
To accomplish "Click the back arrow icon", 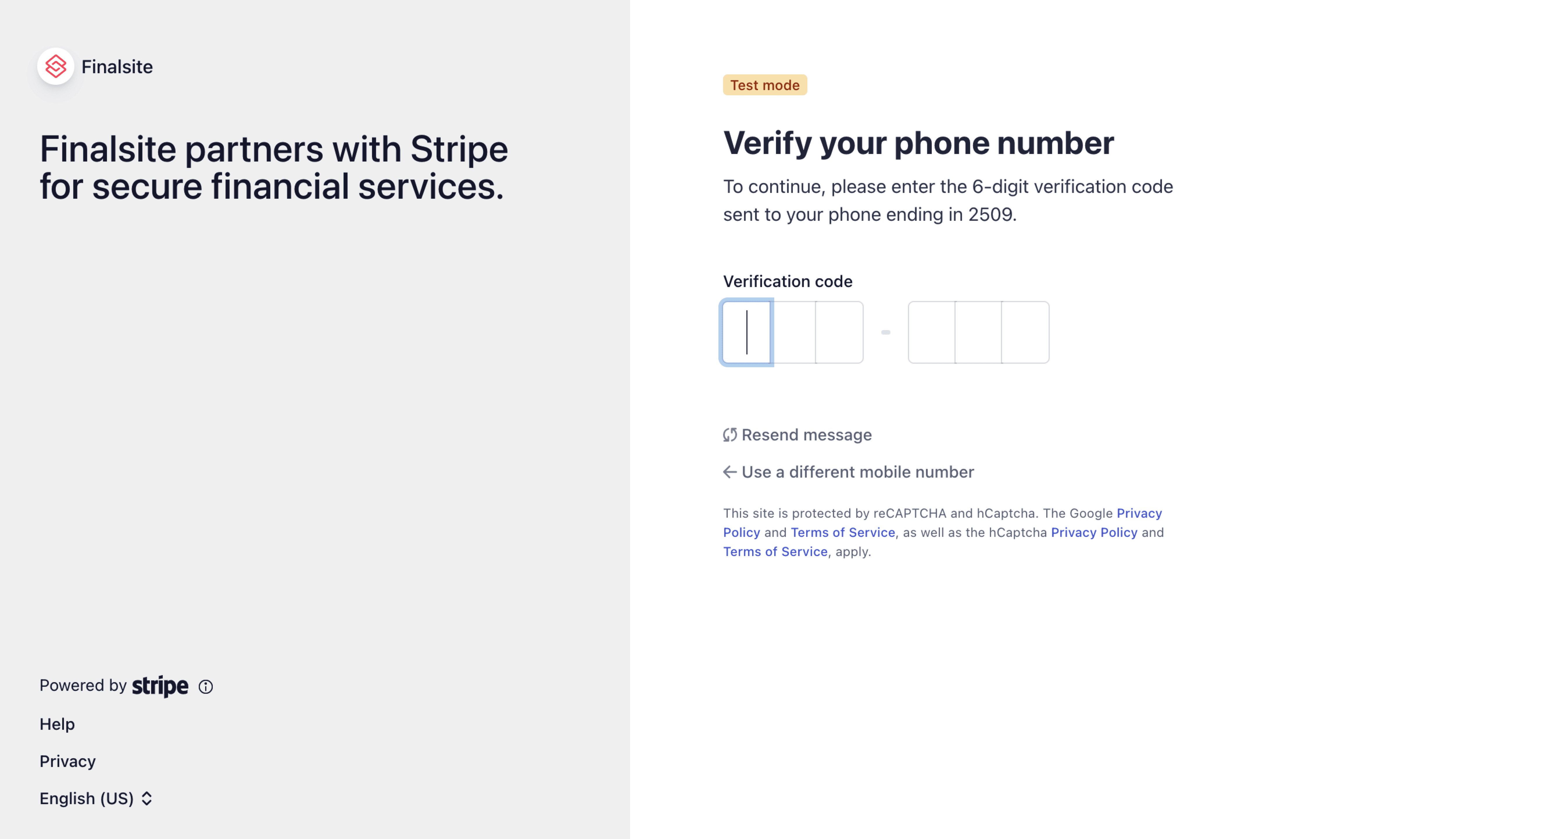I will [x=729, y=472].
